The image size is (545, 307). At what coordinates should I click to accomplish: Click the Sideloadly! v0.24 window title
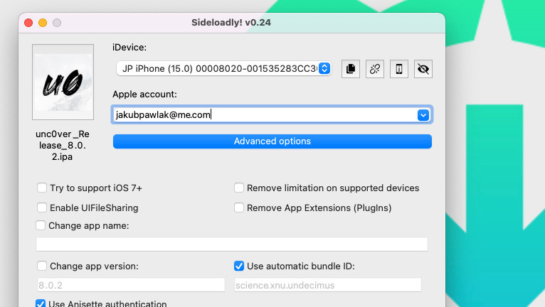231,23
